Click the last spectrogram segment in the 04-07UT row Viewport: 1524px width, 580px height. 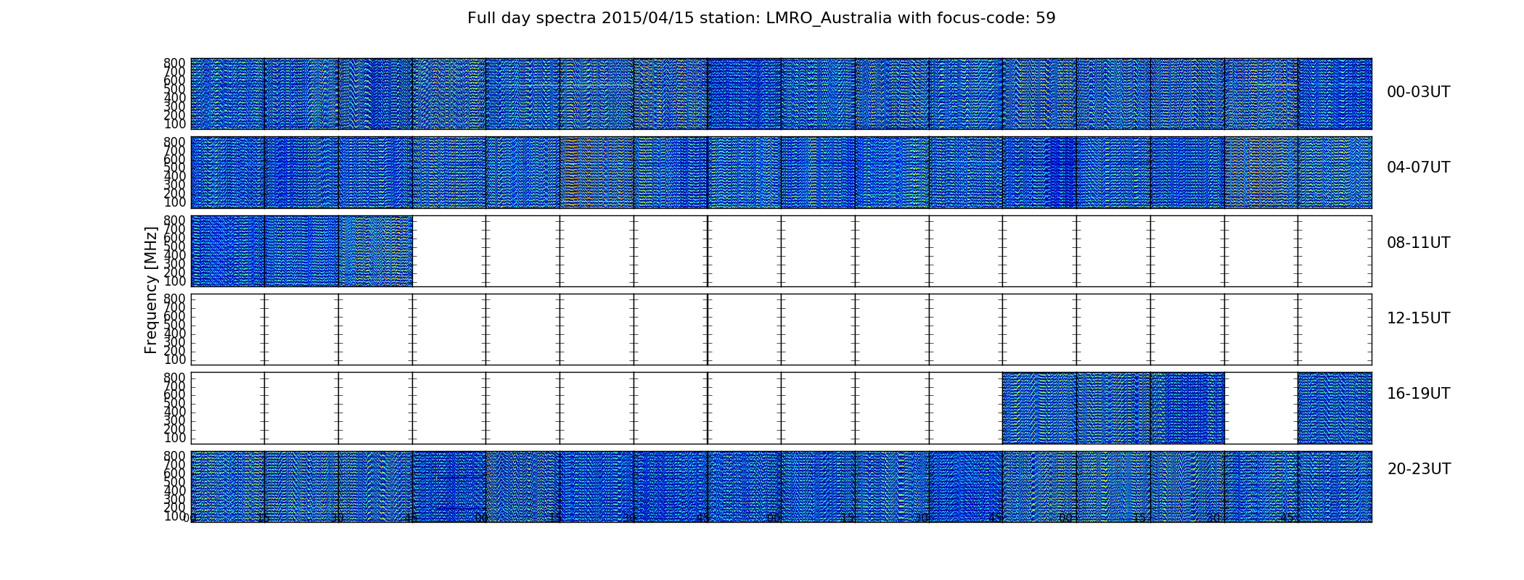click(x=1335, y=173)
